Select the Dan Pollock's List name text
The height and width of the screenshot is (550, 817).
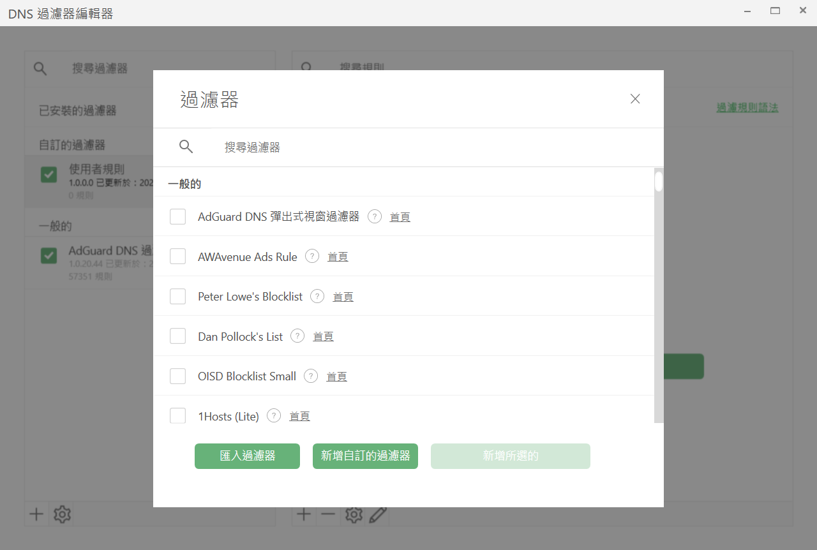click(240, 336)
